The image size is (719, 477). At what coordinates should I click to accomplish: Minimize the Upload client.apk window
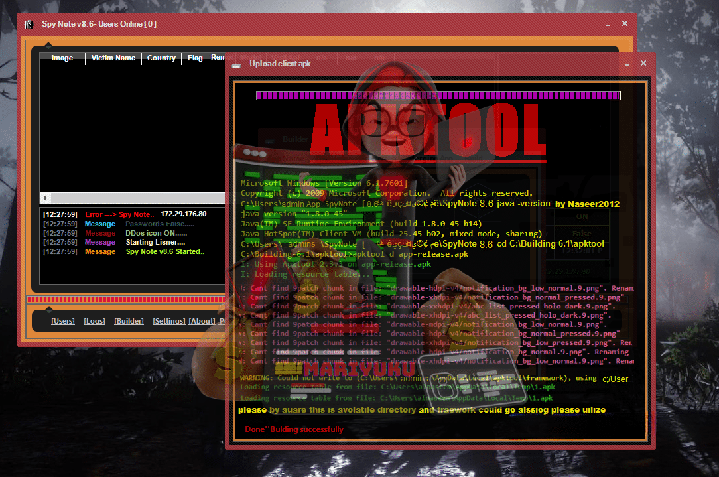[x=627, y=64]
